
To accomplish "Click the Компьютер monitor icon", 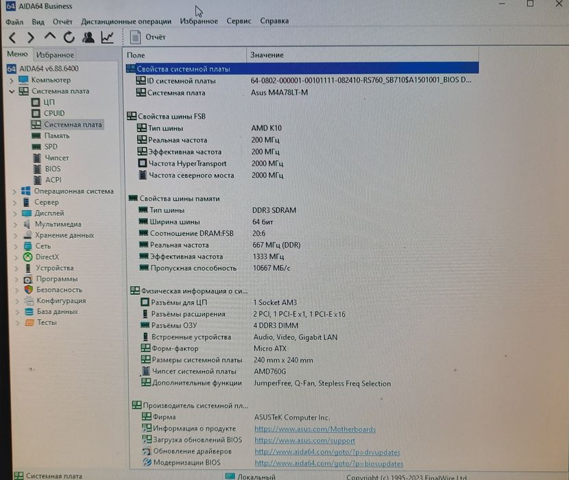I will pyautogui.click(x=23, y=80).
